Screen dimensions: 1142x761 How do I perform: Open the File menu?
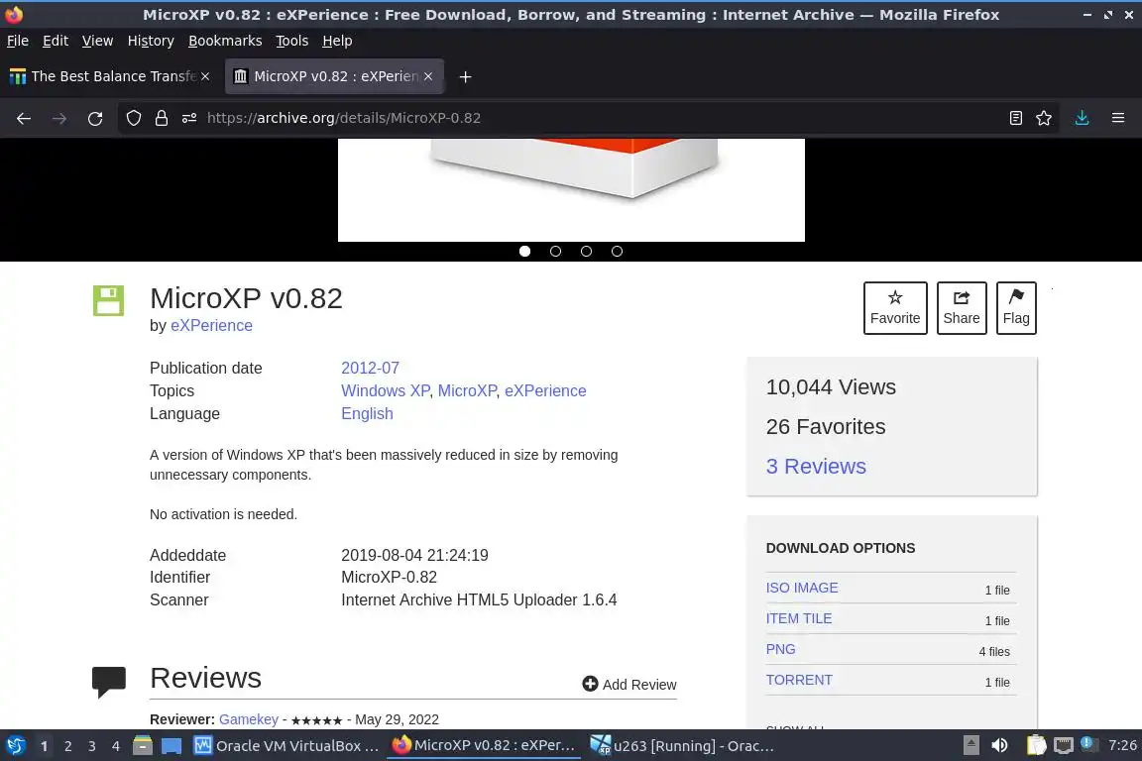tap(18, 41)
